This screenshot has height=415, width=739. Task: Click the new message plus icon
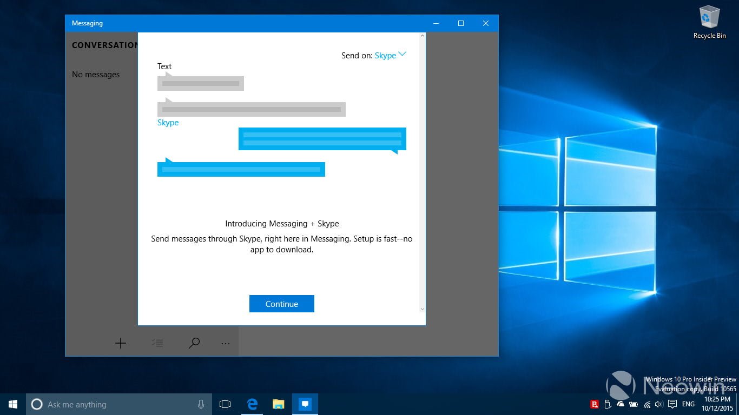(x=121, y=343)
